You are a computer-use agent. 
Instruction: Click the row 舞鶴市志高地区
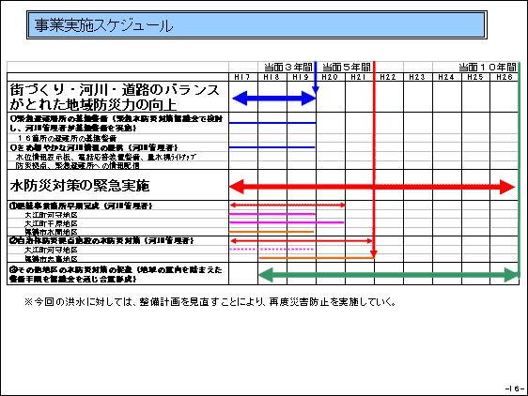(51, 259)
